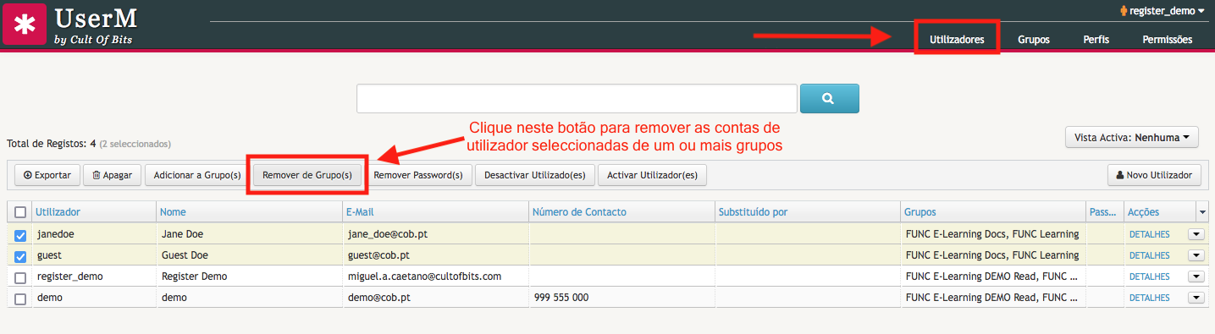Open the Utilizadores tab
Image resolution: width=1215 pixels, height=334 pixels.
coord(957,40)
